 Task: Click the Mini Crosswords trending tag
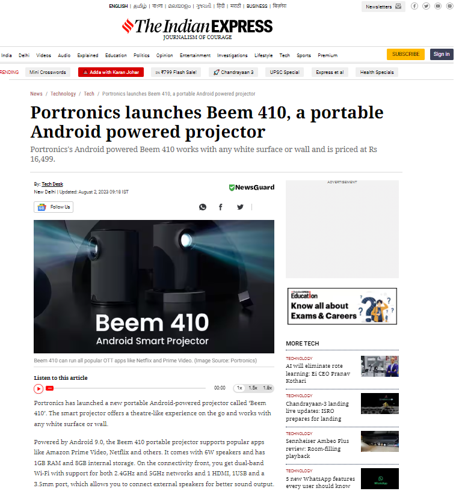click(48, 72)
